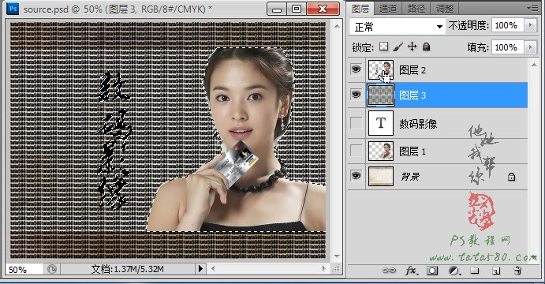Viewport: 545px width, 284px height.
Task: Click document size 文档:1.37M/5.32M text
Action: pyautogui.click(x=127, y=269)
